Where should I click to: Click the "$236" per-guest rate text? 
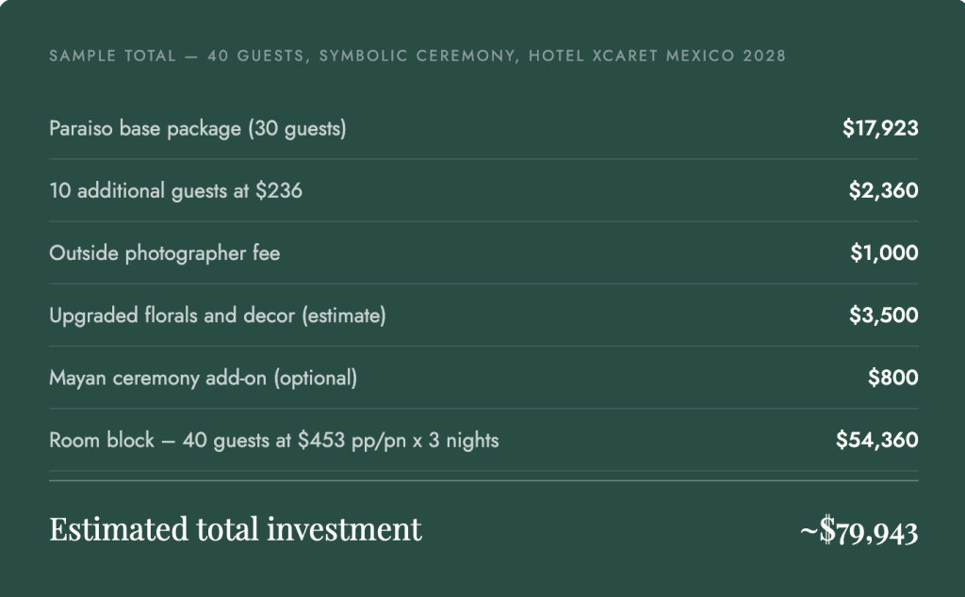(280, 191)
